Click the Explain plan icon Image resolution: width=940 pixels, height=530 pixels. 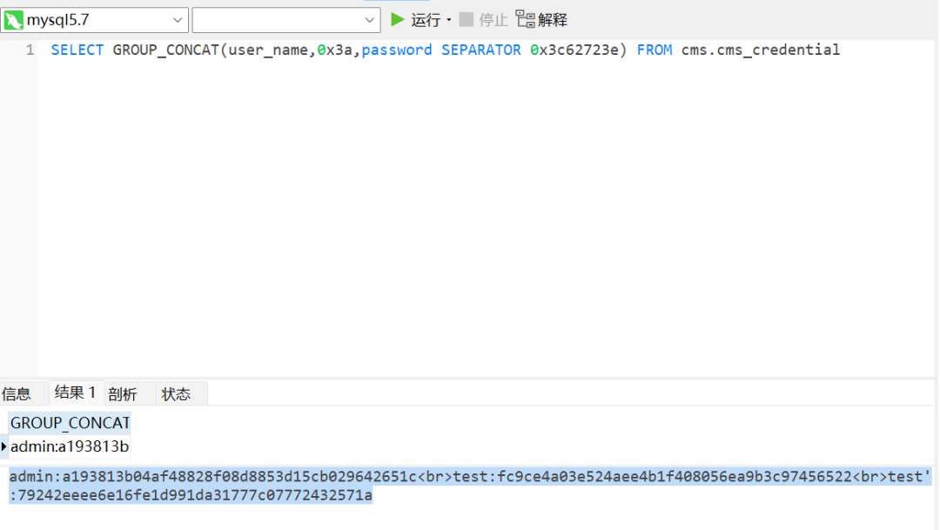pyautogui.click(x=525, y=19)
